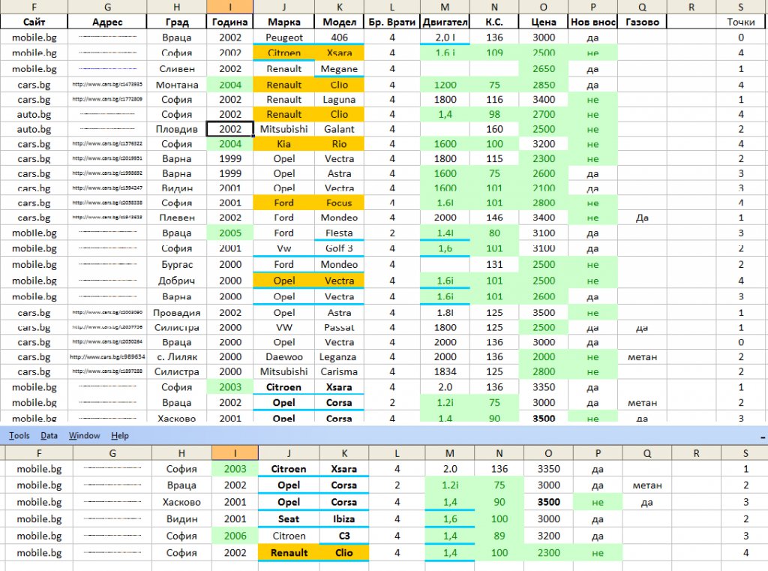This screenshot has height=571, width=768.
Task: Select the orange Focus model cell
Action: click(339, 203)
